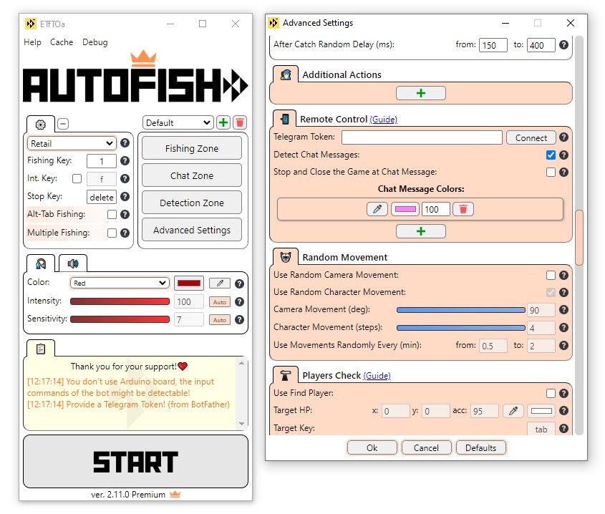Enable Multiple Fishing checkbox
The image size is (605, 514).
112,233
